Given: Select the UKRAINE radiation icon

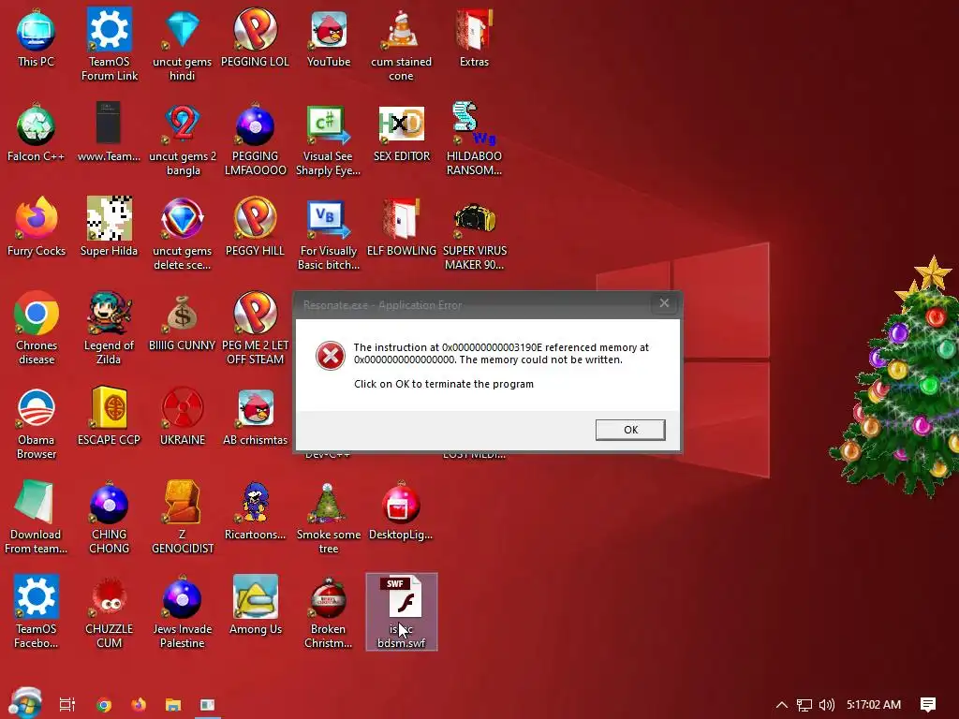Looking at the screenshot, I should [183, 417].
